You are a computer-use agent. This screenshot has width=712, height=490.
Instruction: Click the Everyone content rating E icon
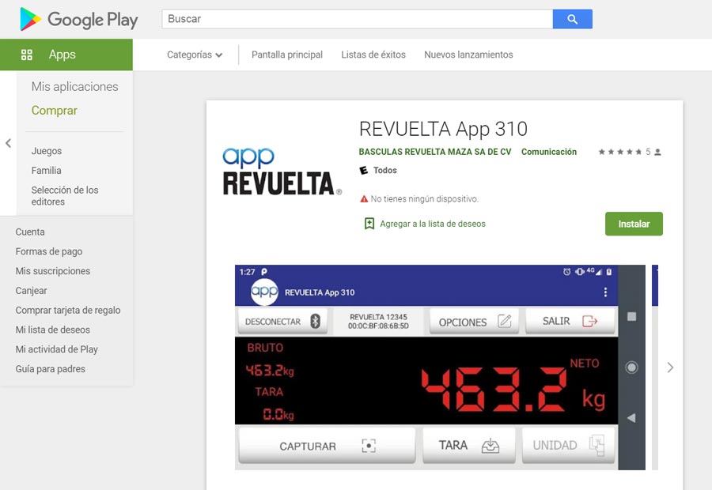pos(364,170)
